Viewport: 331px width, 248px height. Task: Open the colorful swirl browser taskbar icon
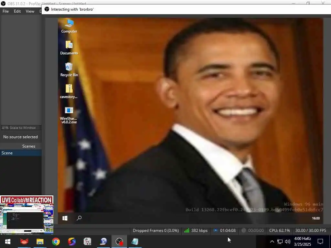pos(71,242)
